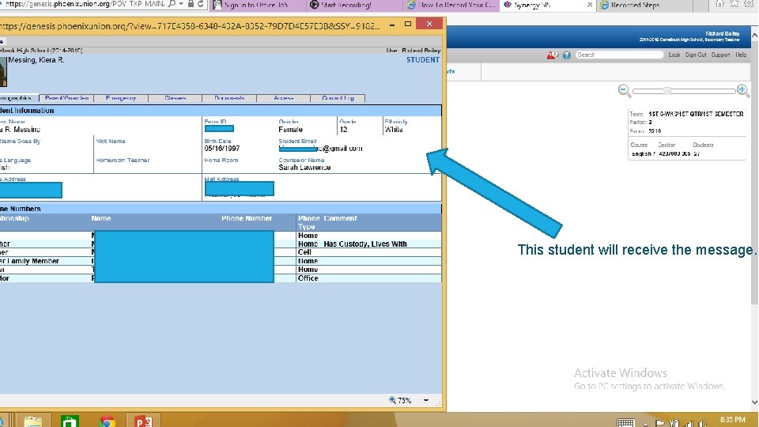
Task: Click the browser refresh icon
Action: [x=200, y=4]
